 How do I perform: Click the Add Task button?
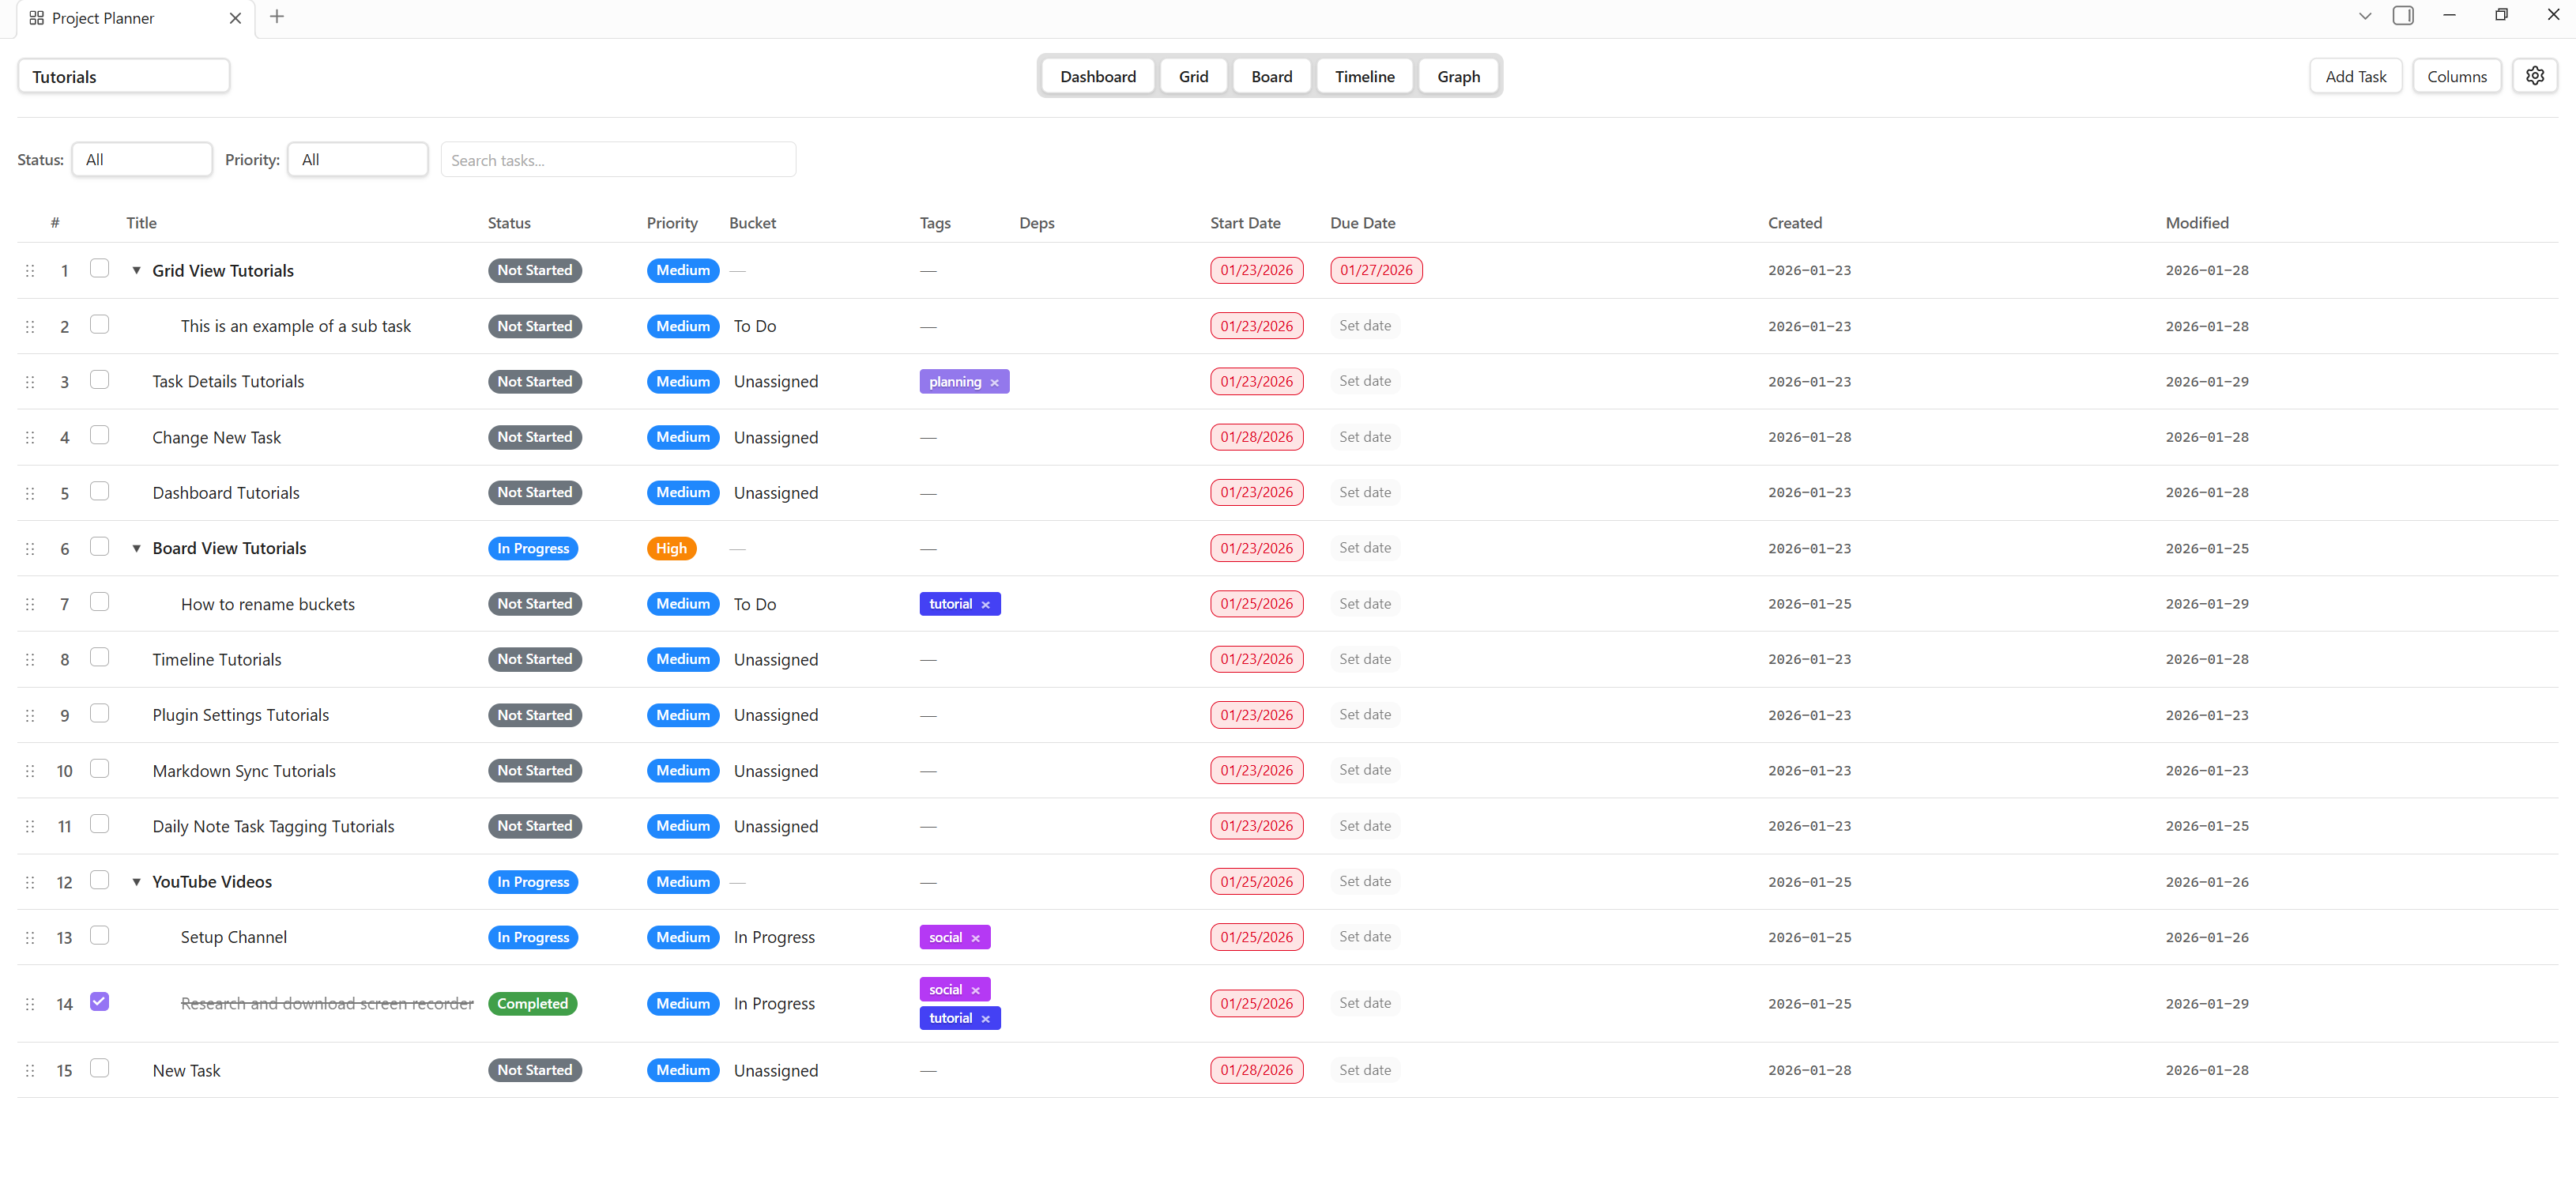click(2355, 77)
